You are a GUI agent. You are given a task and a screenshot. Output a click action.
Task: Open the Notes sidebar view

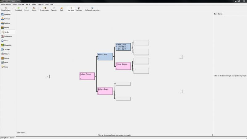coord(8,67)
